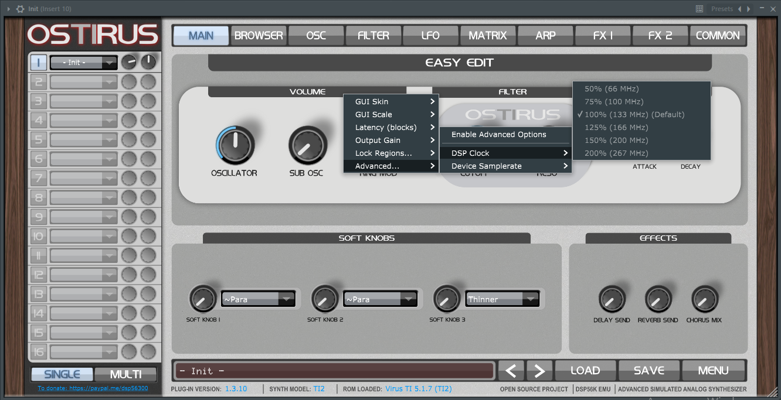This screenshot has height=400, width=781.
Task: Click the DELAY SEND knob
Action: point(612,299)
